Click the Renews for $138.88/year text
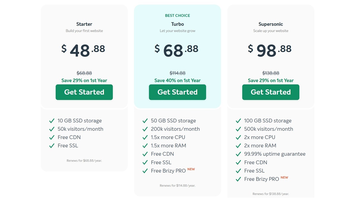 (x=271, y=194)
